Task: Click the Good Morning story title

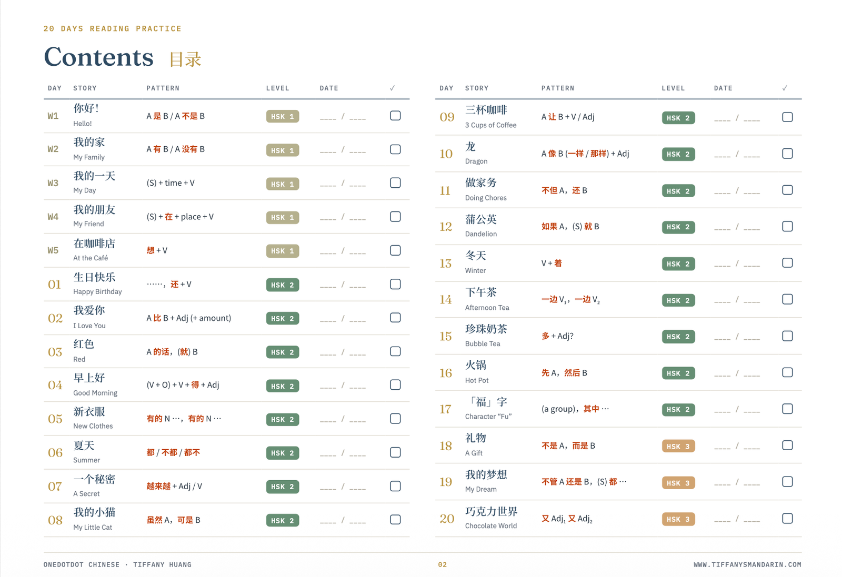Action: 95,384
